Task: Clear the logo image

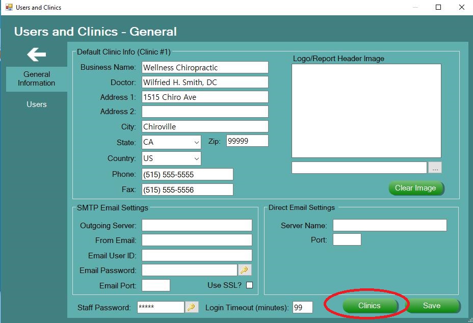Action: (416, 188)
